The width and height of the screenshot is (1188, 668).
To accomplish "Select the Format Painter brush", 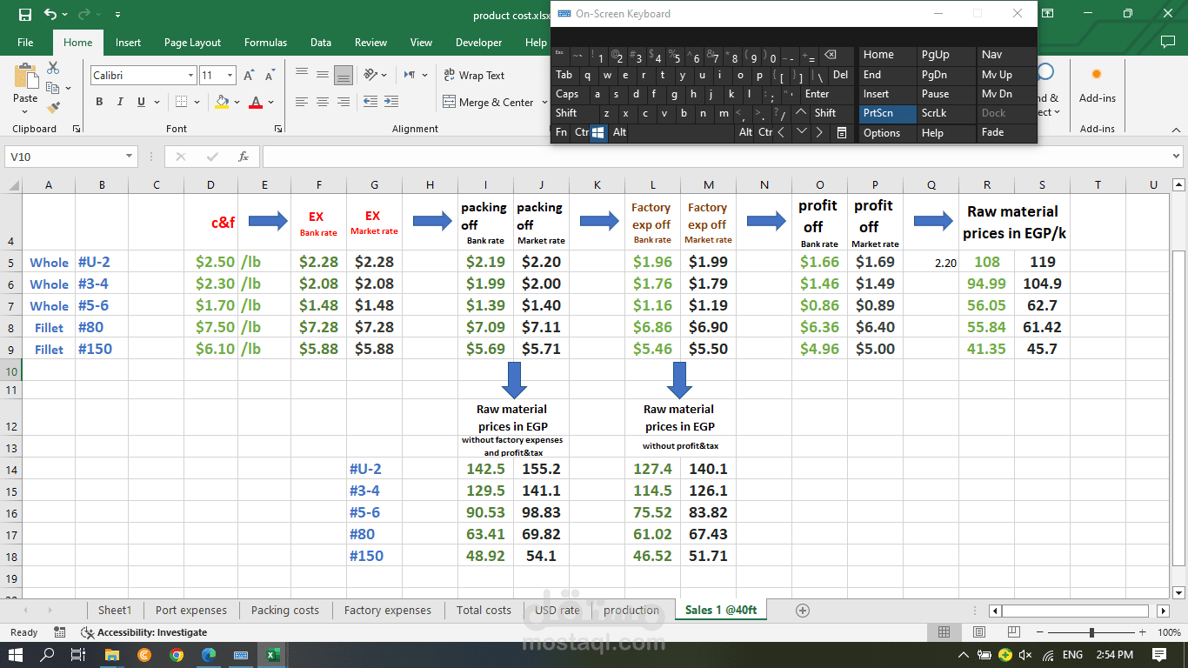I will [x=53, y=108].
